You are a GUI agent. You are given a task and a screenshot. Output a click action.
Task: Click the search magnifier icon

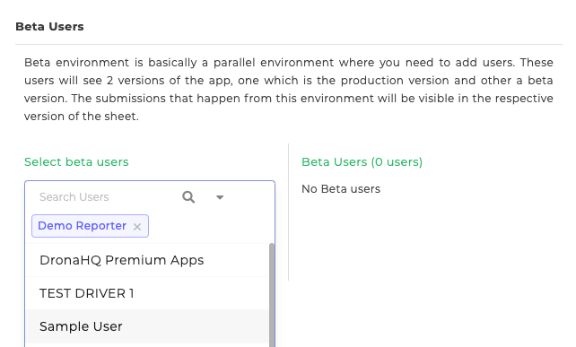pyautogui.click(x=188, y=197)
